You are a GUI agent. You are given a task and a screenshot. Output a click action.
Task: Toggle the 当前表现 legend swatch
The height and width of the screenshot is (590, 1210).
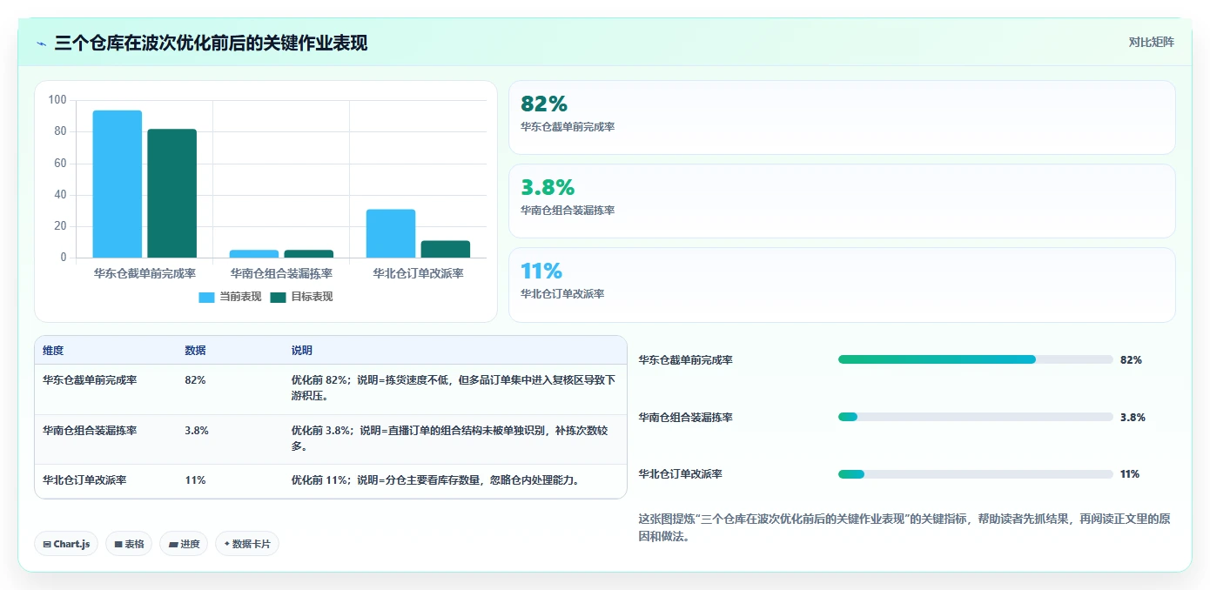pyautogui.click(x=206, y=298)
